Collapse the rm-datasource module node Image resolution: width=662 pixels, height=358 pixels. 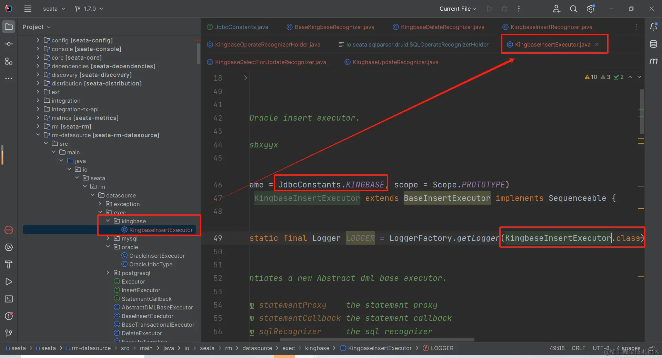38,135
